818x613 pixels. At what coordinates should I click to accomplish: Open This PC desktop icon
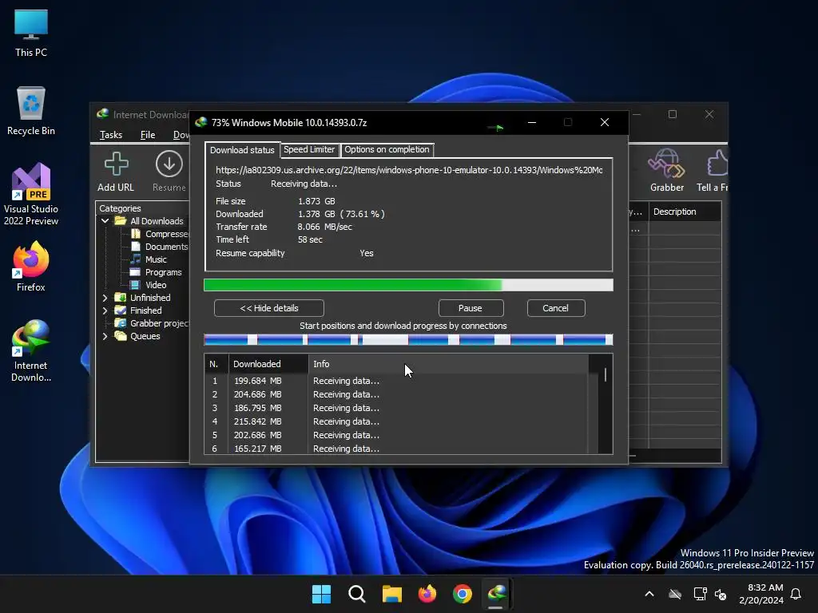point(31,33)
